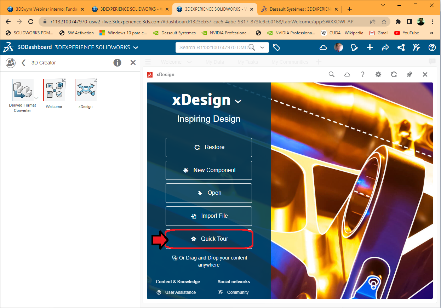Click the 3DDashboard search input field

[213, 47]
